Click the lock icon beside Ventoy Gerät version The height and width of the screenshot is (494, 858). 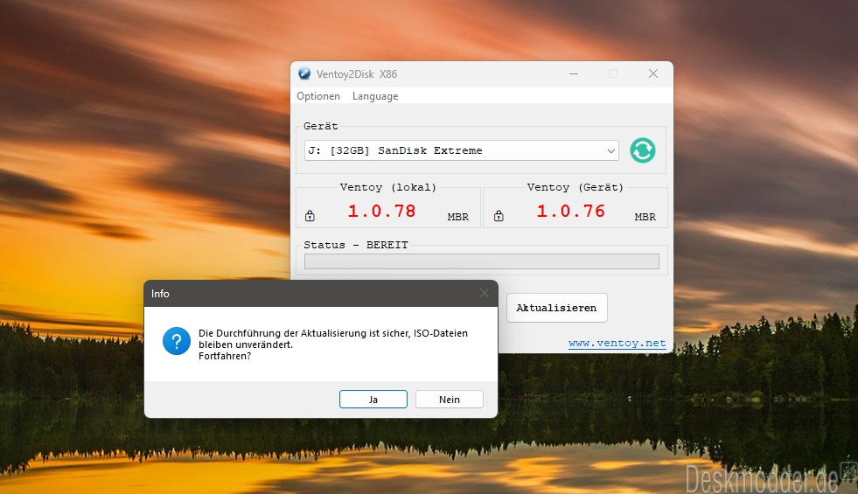click(499, 216)
